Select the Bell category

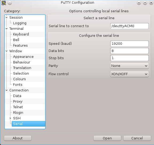16,40
